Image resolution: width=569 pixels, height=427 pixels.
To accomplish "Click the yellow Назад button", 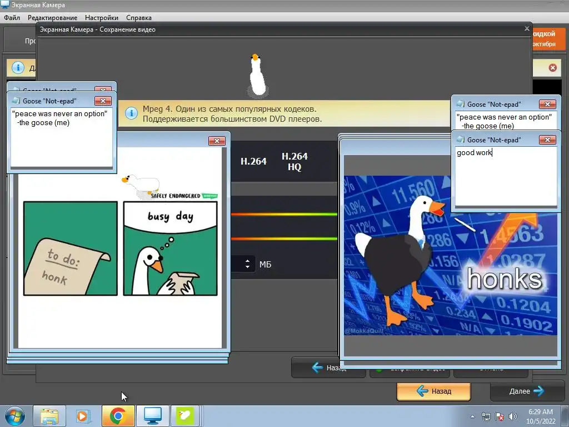I will click(x=433, y=391).
